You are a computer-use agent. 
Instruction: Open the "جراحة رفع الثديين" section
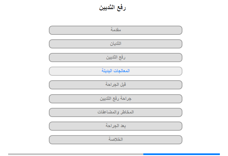coord(116,98)
